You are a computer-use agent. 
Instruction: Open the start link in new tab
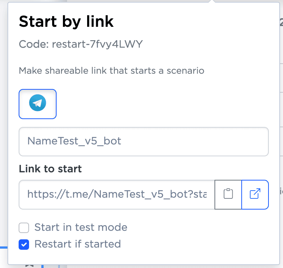point(255,194)
